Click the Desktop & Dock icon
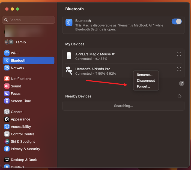Image resolution: width=191 pixels, height=170 pixels. tap(7, 160)
